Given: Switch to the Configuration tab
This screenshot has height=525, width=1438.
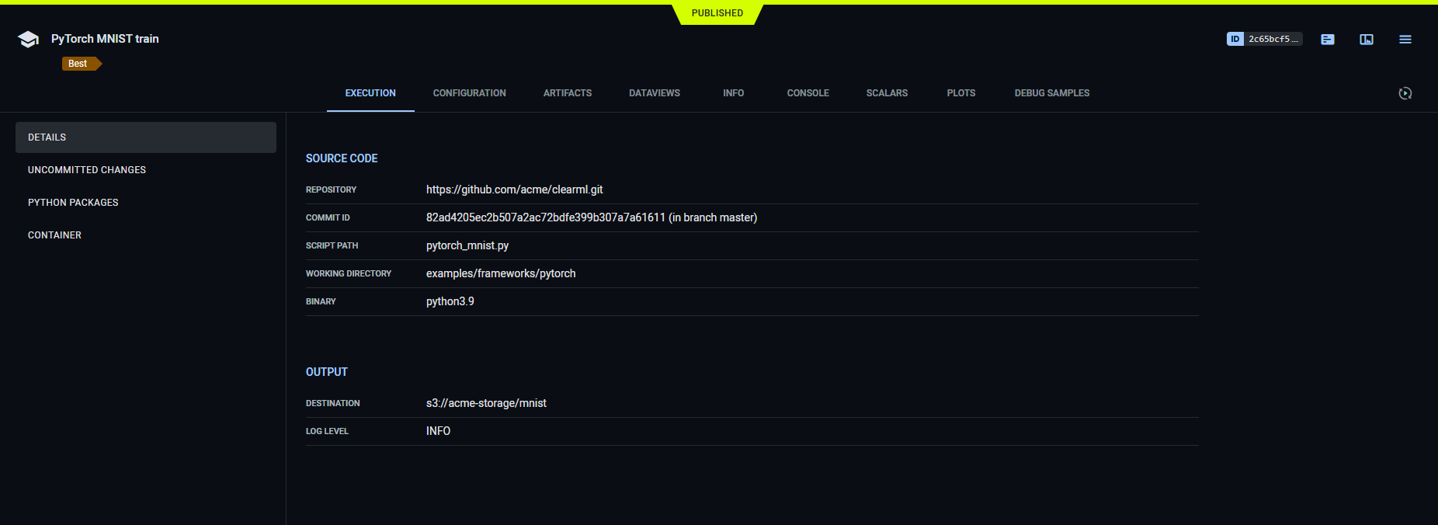Looking at the screenshot, I should pyautogui.click(x=469, y=93).
